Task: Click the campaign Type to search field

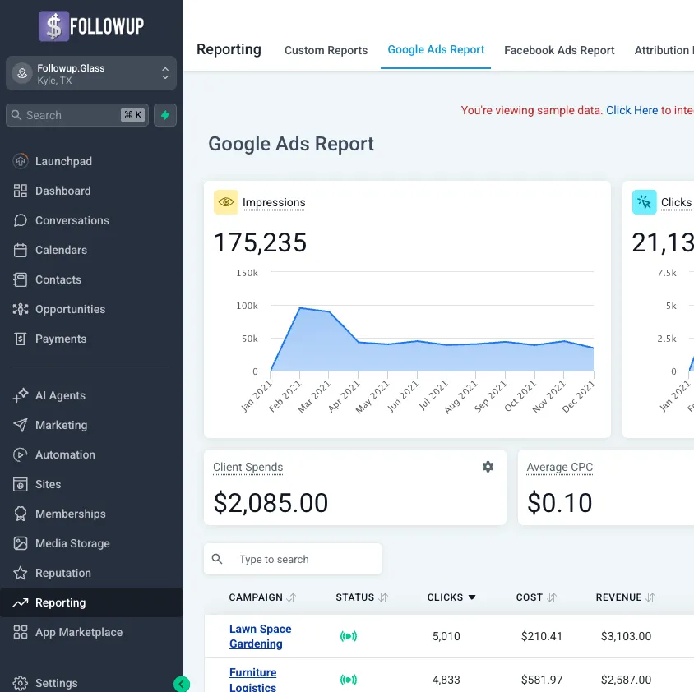Action: 293,559
